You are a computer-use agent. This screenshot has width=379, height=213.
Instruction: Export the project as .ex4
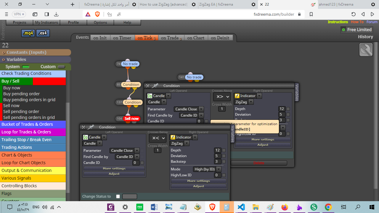point(43,33)
